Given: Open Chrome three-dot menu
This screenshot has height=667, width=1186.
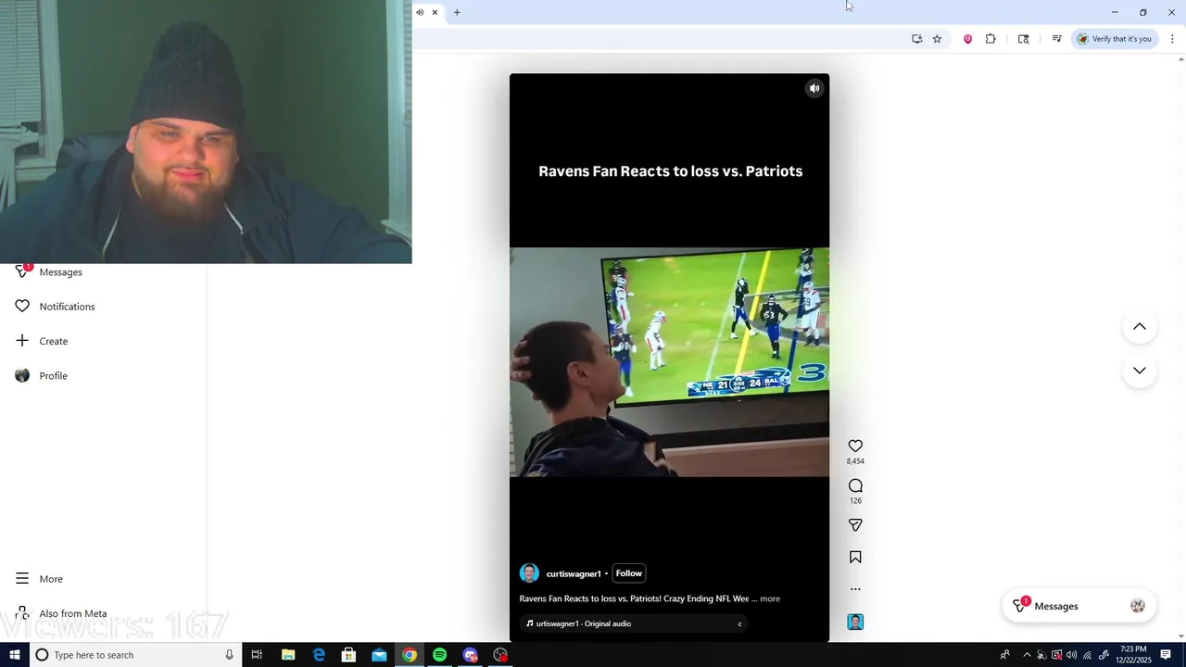Looking at the screenshot, I should pos(1172,39).
